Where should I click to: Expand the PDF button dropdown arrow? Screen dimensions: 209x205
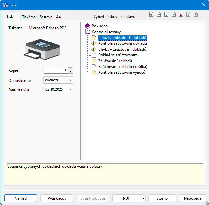(143, 198)
